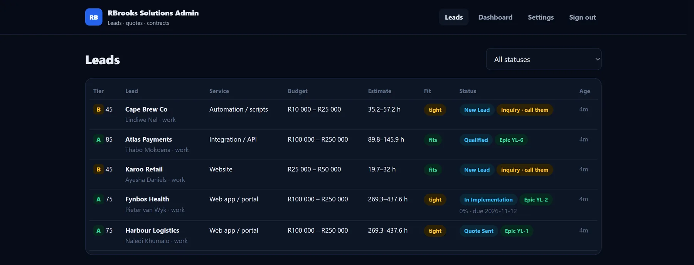Click the Age column header

pos(585,91)
